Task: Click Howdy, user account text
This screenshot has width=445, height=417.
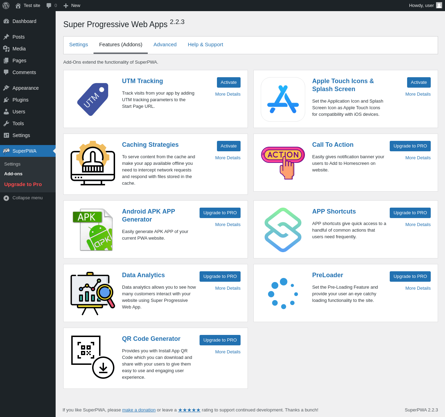Action: click(x=421, y=6)
